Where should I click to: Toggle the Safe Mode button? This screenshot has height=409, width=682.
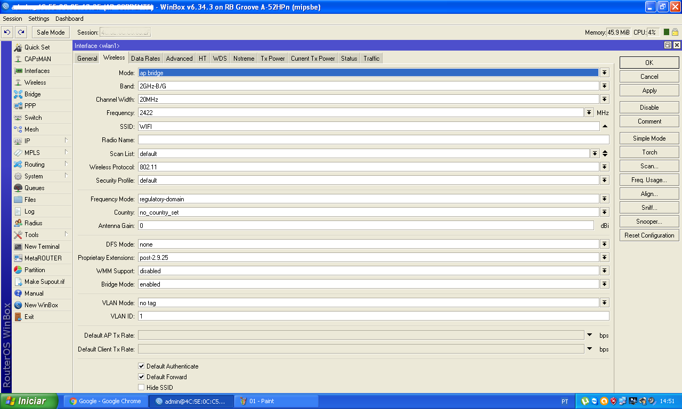51,32
